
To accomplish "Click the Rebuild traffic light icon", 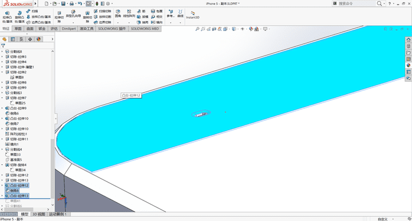I will point(97,3).
